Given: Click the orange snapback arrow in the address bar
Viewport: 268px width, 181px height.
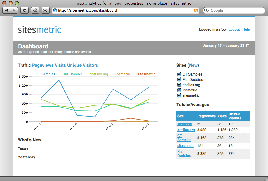Looking at the screenshot, I should pyautogui.click(x=196, y=10).
